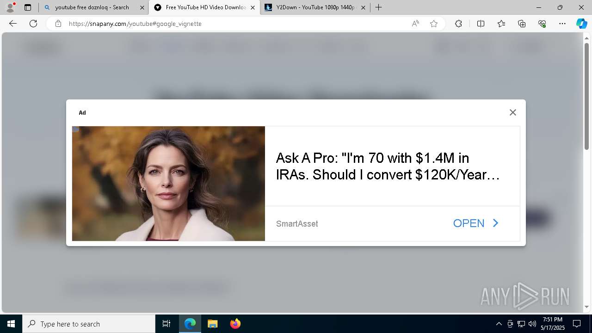Open the Collections icon
The image size is (592, 333).
522,24
